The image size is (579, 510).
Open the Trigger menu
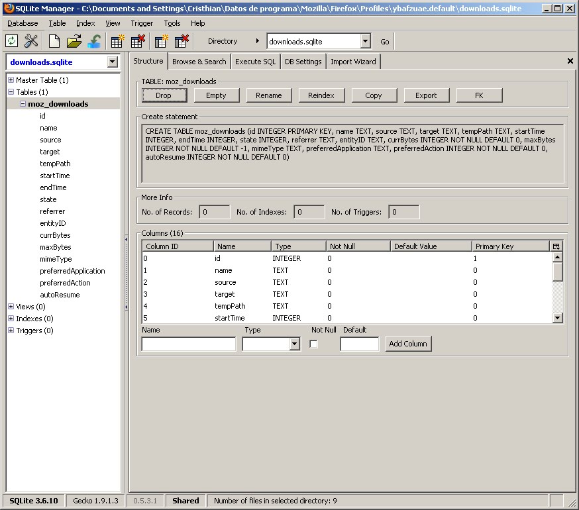142,23
